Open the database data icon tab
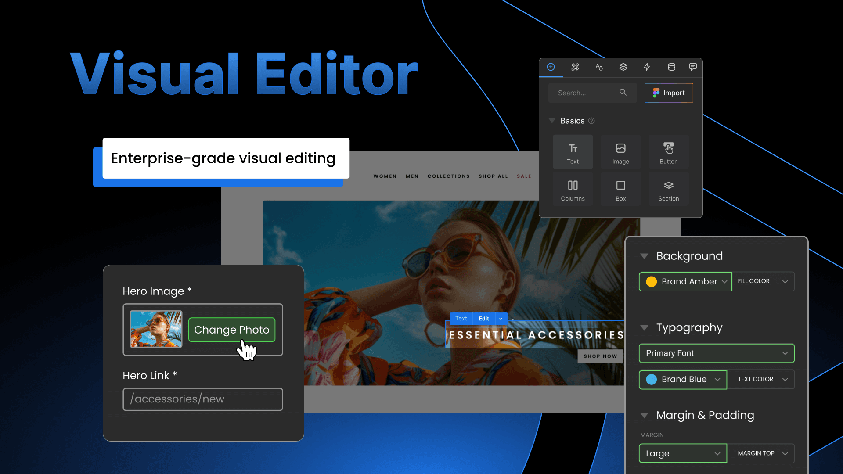This screenshot has height=474, width=843. [x=671, y=67]
